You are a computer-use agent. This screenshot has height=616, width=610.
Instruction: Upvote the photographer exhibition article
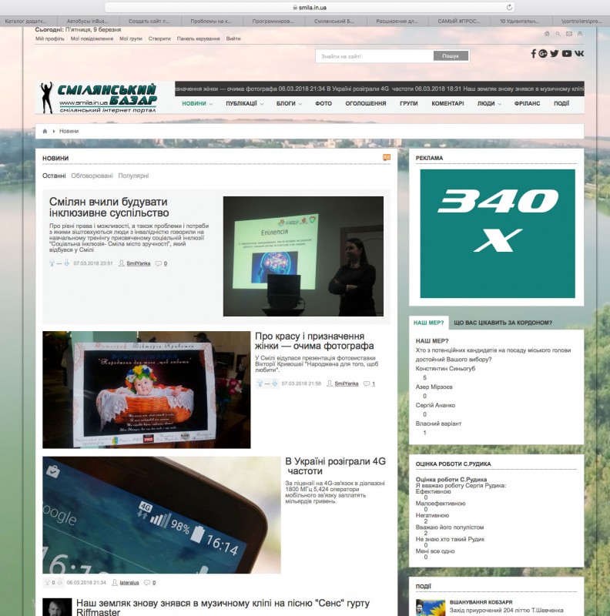pyautogui.click(x=260, y=383)
